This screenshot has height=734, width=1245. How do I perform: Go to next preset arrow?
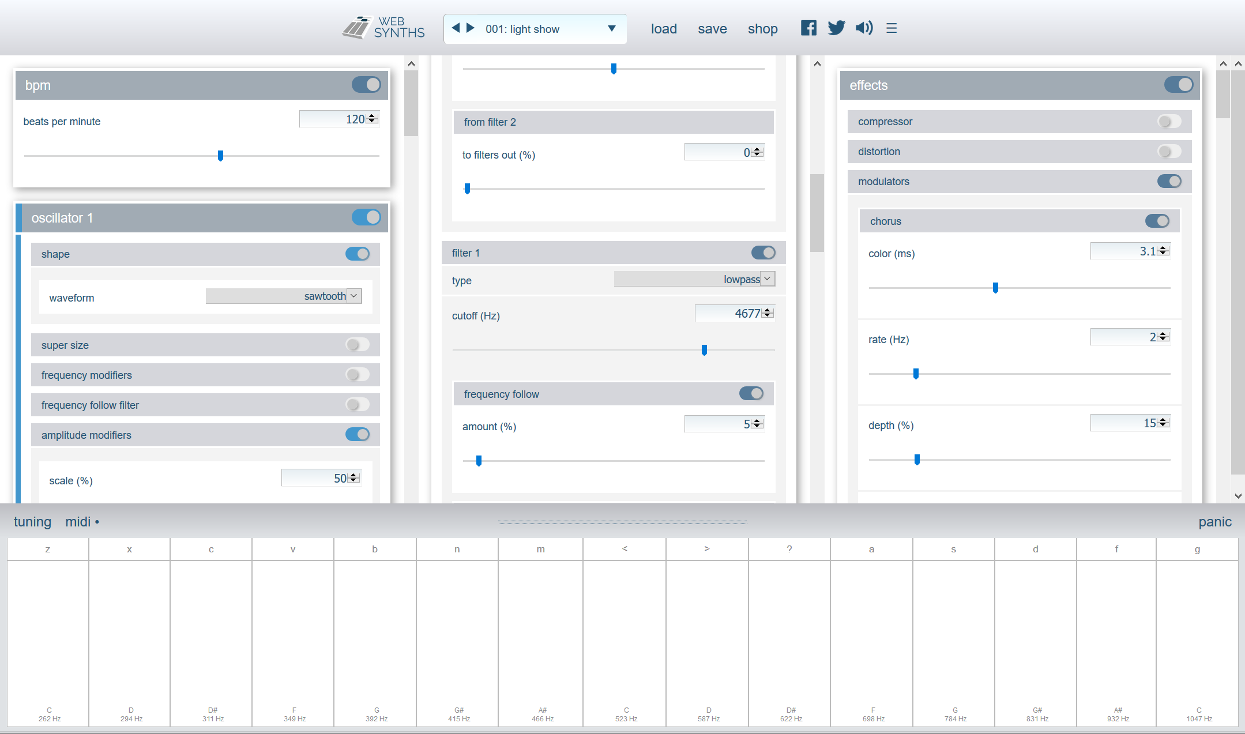(471, 28)
